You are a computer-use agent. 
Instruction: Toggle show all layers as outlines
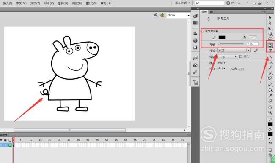pyautogui.click(x=10, y=140)
